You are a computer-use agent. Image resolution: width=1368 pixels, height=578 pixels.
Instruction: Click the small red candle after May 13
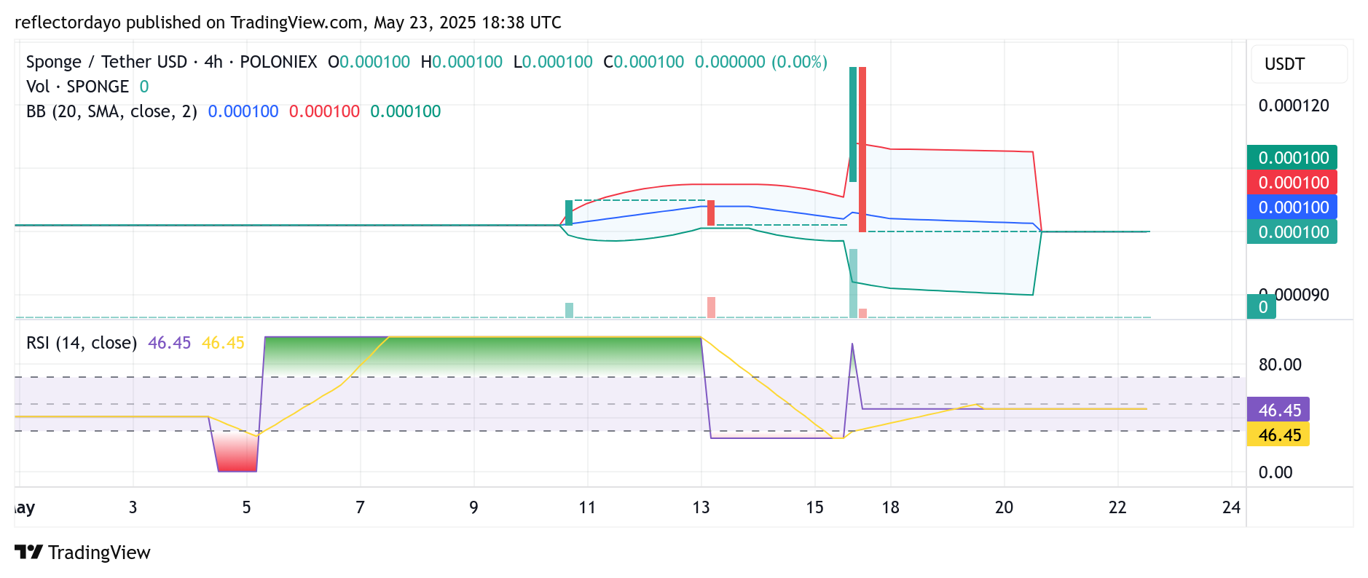[x=711, y=213]
